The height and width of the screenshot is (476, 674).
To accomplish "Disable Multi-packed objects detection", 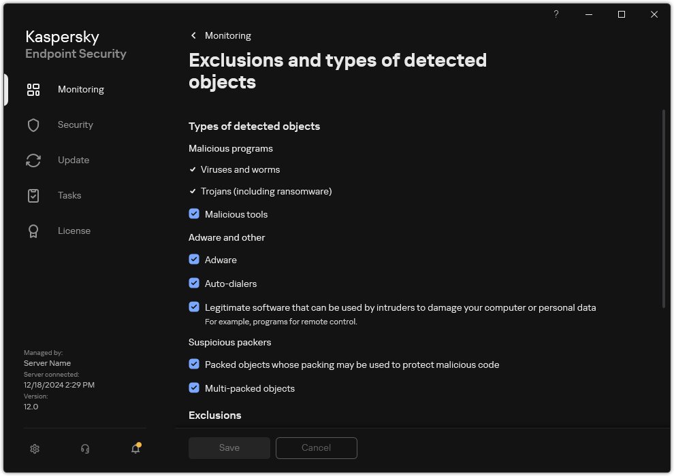I will click(194, 388).
